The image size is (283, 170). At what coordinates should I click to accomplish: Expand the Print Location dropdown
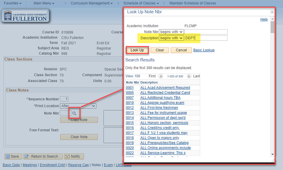pos(78,106)
